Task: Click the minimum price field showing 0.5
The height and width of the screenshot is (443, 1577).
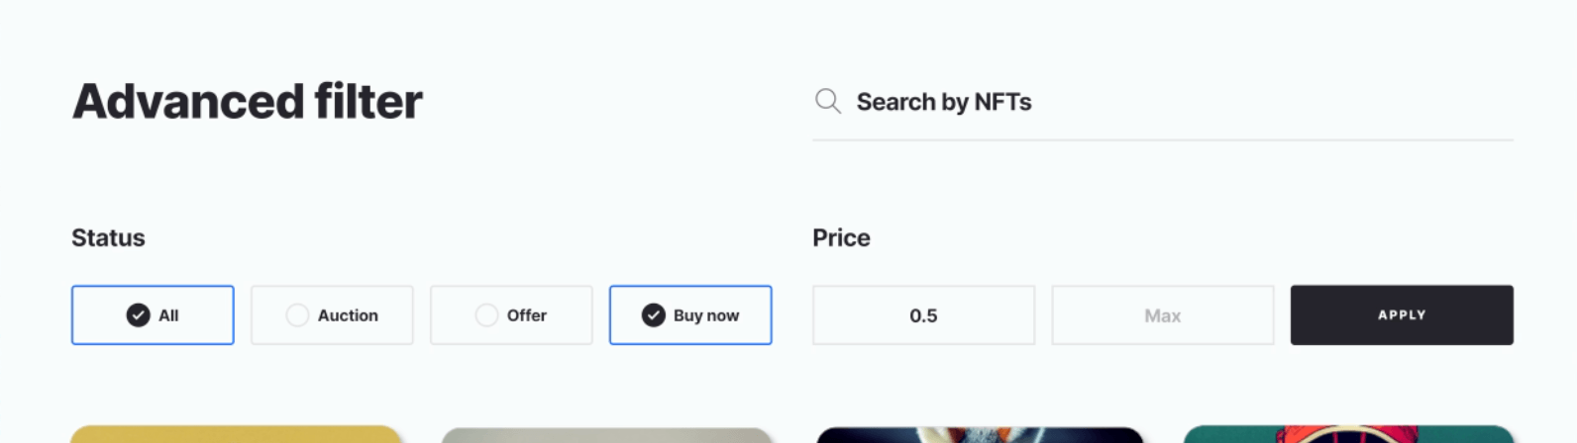Action: click(x=923, y=315)
